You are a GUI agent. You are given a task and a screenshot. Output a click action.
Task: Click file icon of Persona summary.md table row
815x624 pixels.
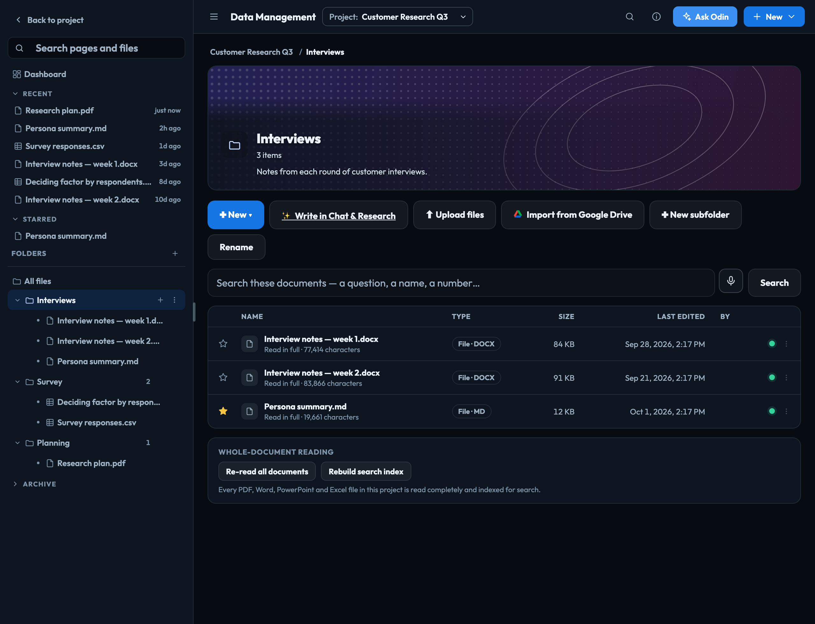(x=249, y=411)
